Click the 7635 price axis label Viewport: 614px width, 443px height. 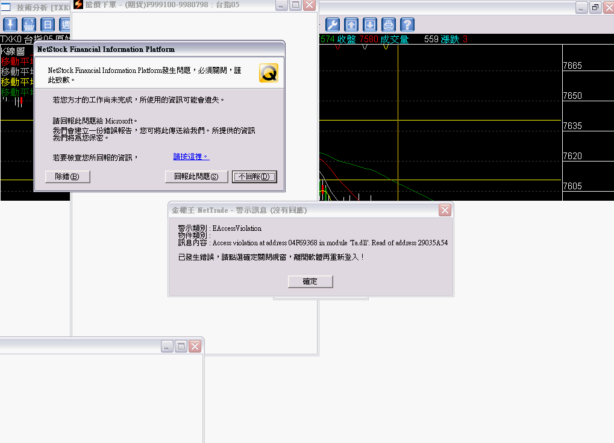(x=572, y=126)
